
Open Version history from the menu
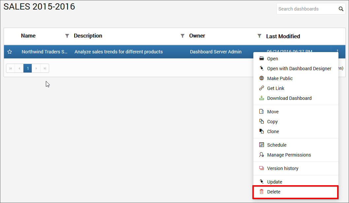(296, 168)
